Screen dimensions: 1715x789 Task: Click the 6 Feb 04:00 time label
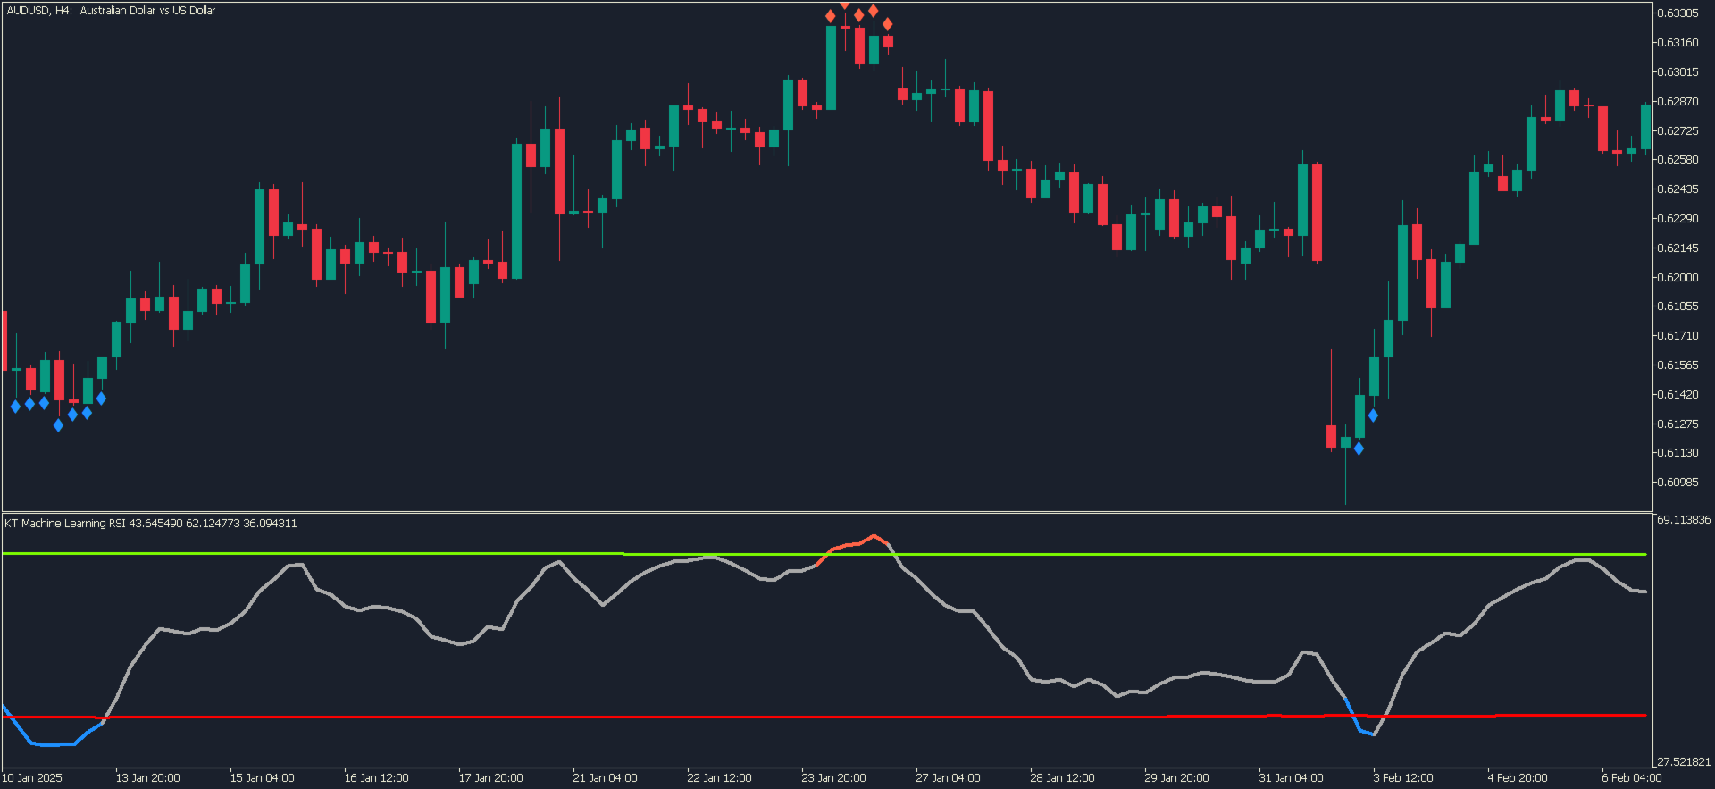(x=1632, y=778)
